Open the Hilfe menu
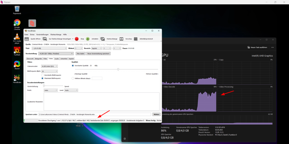Screen dimensions: 289x144 [65, 35]
